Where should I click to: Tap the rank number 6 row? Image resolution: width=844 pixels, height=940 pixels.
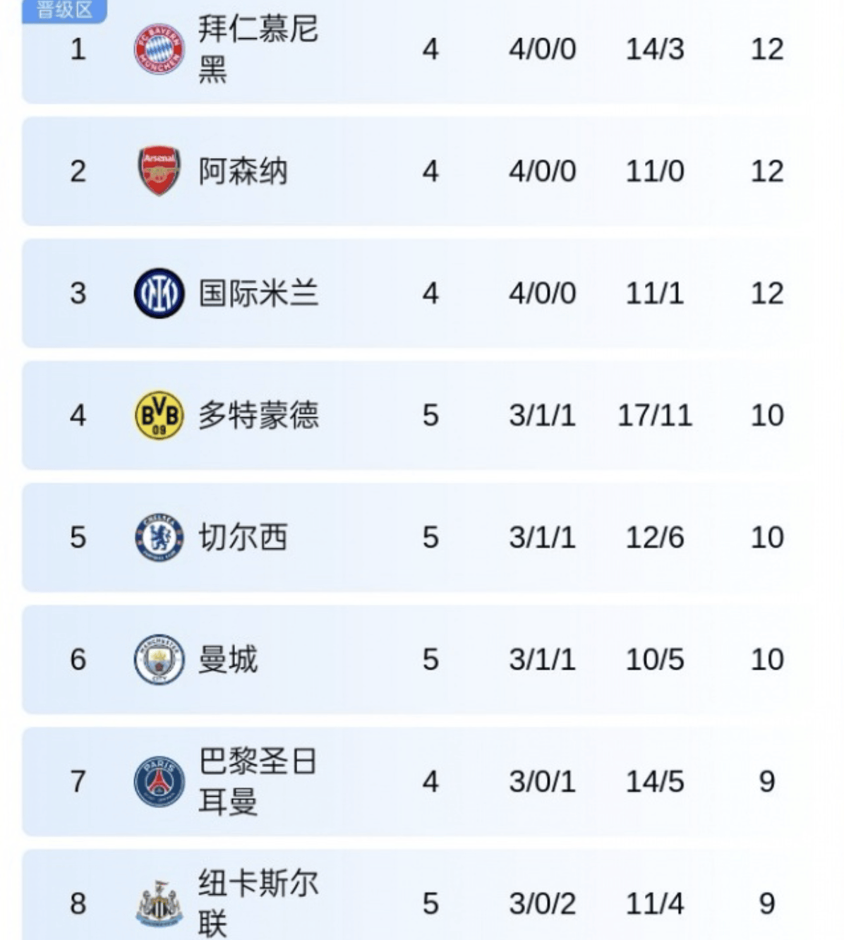pos(78,659)
